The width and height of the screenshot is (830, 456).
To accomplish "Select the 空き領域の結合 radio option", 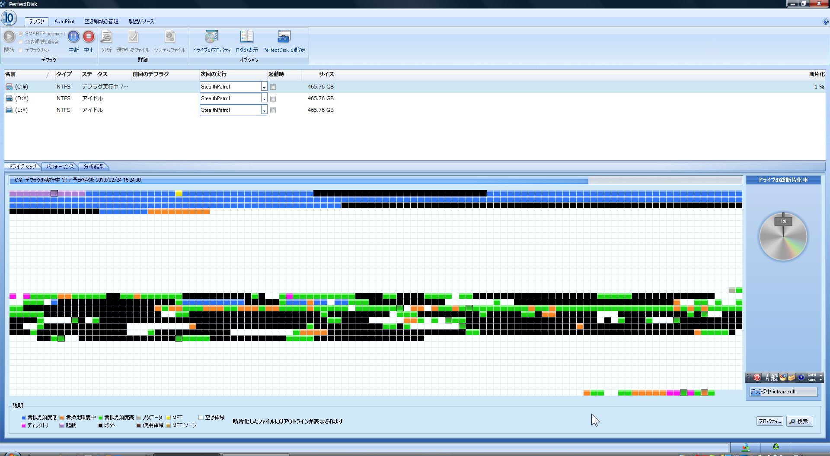I will (20, 42).
